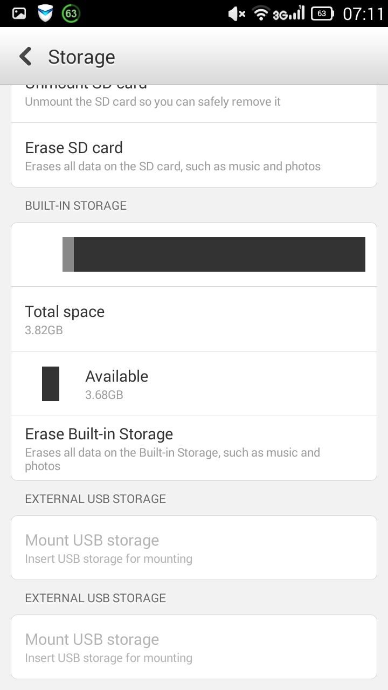Tap the Available 3.68GB entry
Image resolution: width=388 pixels, height=690 pixels.
coord(194,384)
